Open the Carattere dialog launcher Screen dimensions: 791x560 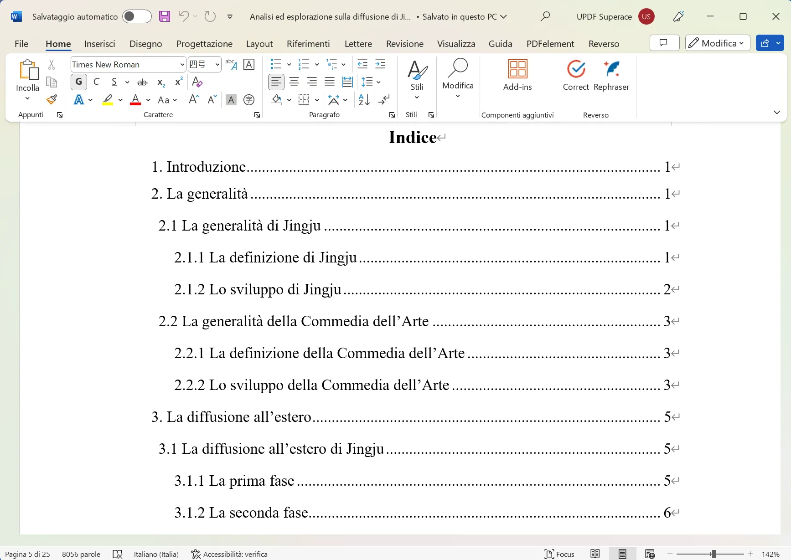(x=257, y=115)
